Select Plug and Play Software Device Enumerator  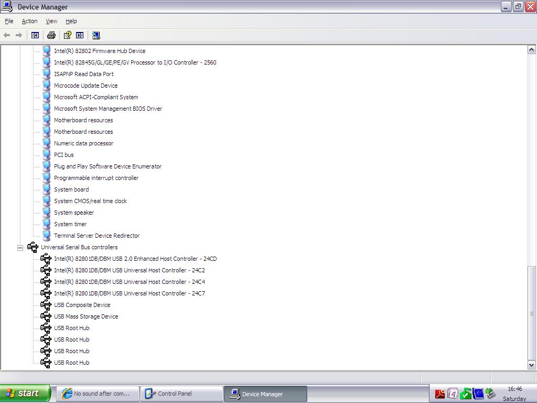108,166
